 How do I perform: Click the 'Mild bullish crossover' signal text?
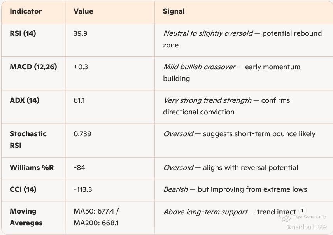tap(199, 67)
